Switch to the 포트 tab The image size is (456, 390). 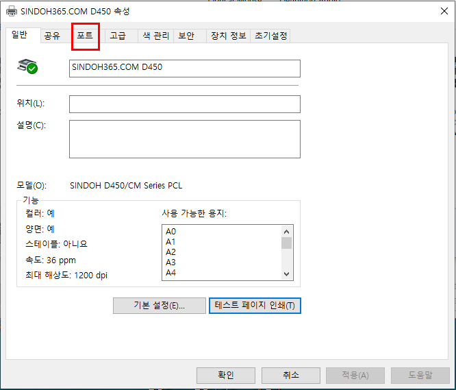pos(85,36)
